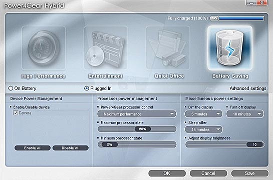Image resolution: width=273 pixels, height=180 pixels.
Task: Click the Quiet Office mode label
Action: coord(169,76)
